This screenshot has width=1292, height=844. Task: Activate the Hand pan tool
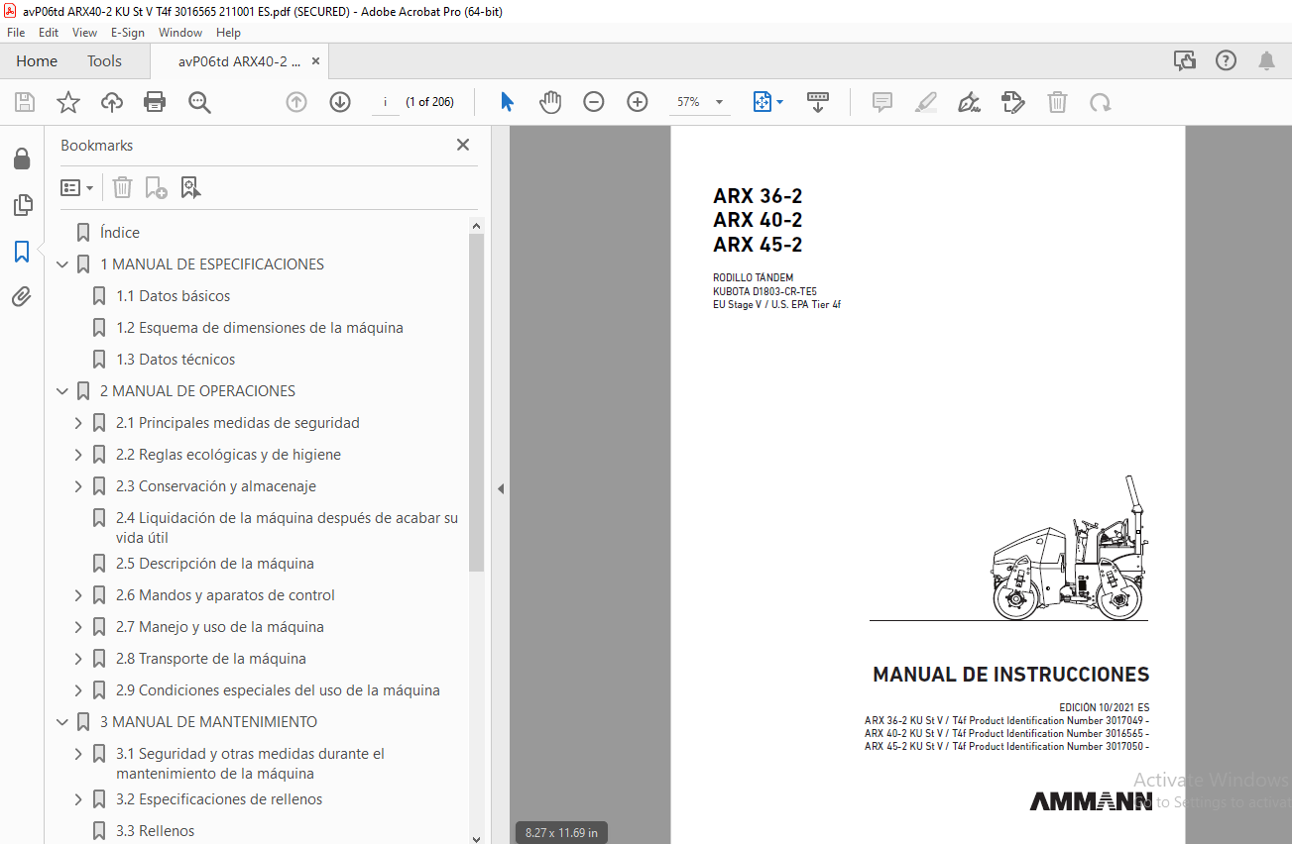(550, 102)
